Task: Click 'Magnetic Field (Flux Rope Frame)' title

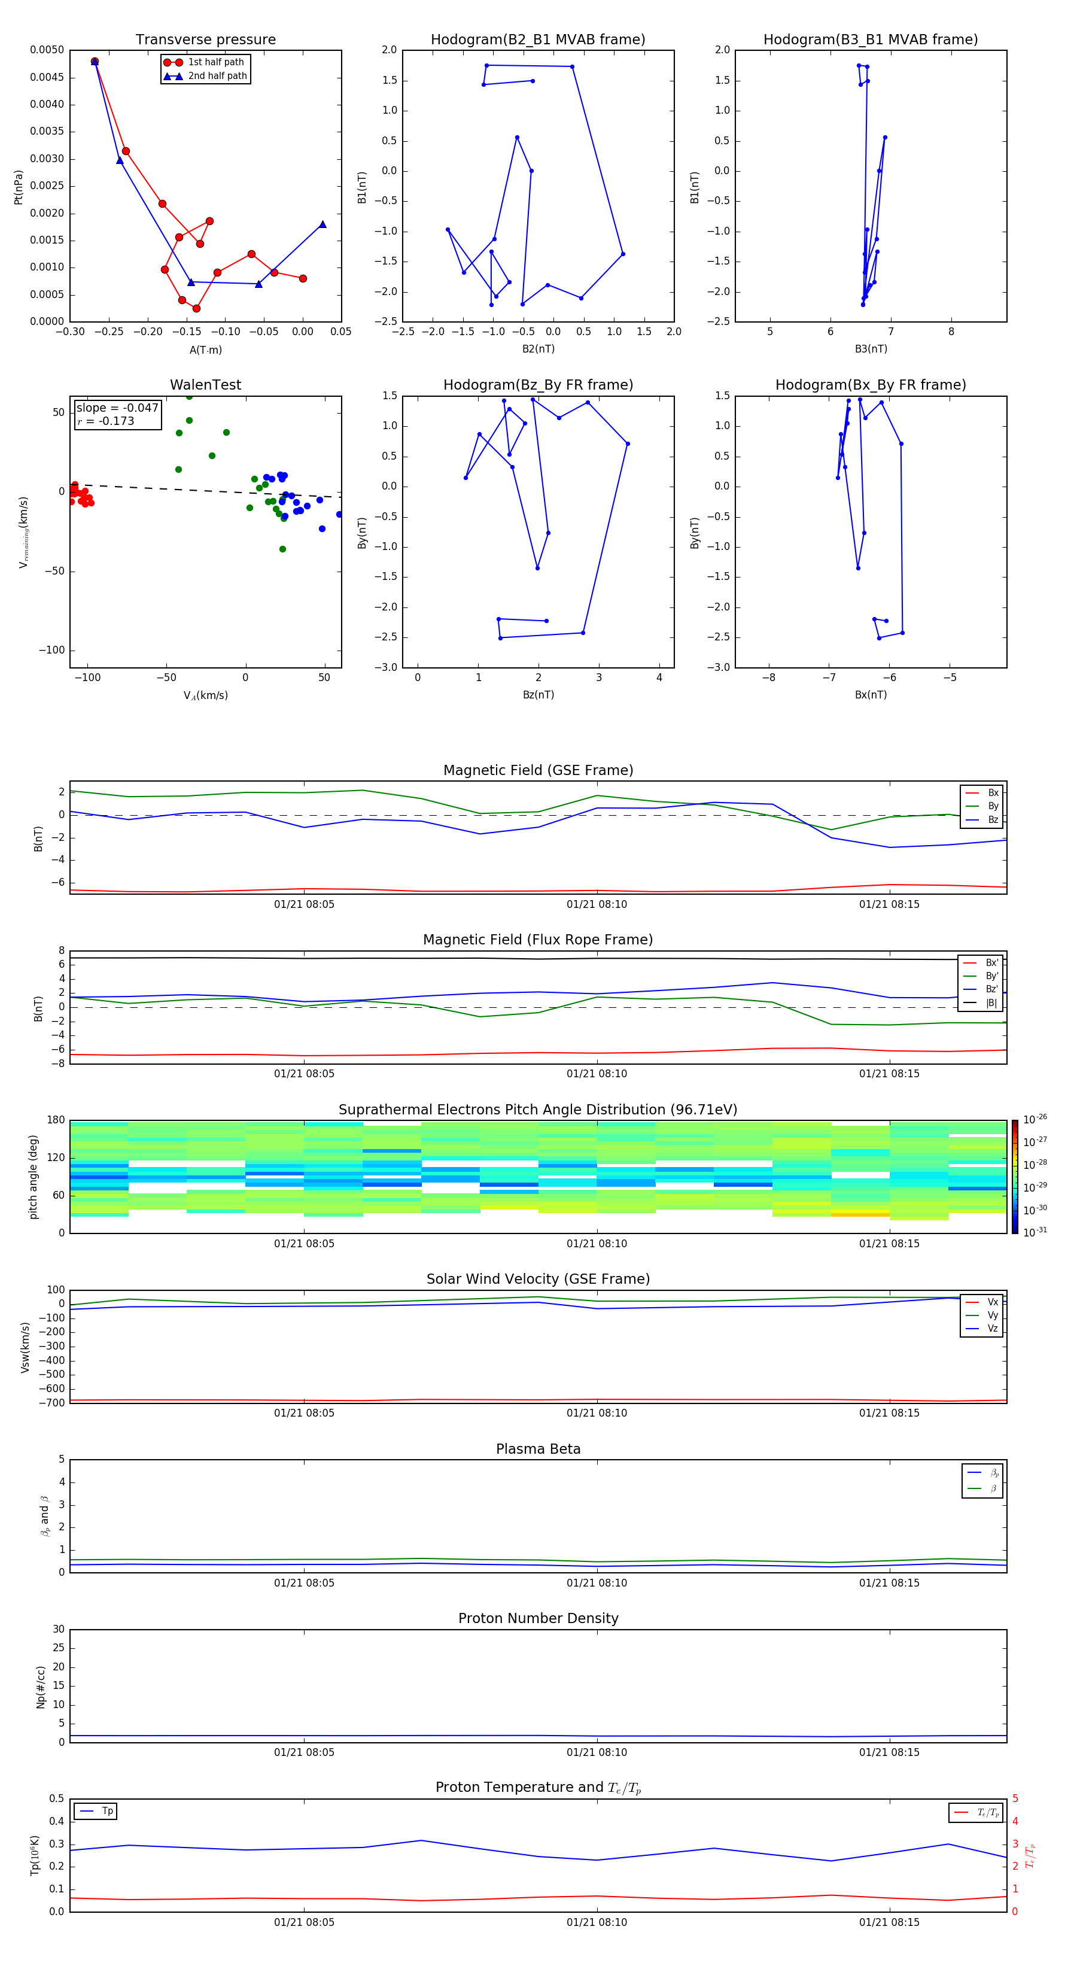Action: pos(538,940)
